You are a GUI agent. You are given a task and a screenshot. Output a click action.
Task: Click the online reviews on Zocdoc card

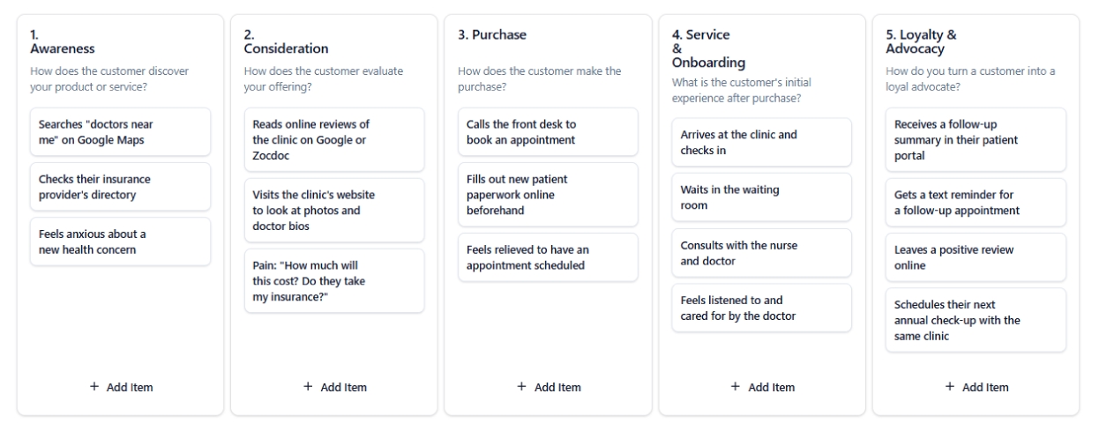coord(334,140)
